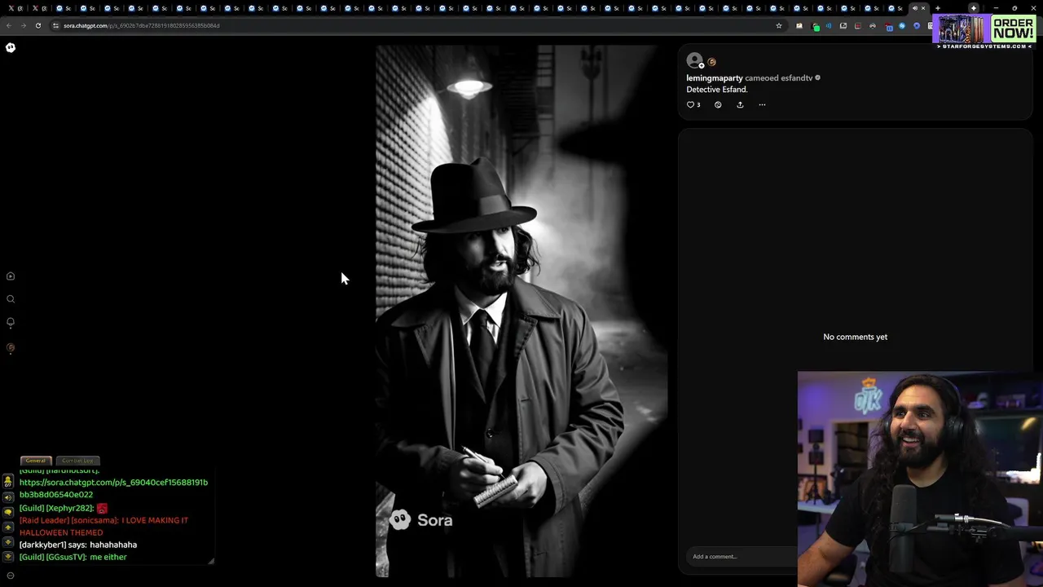This screenshot has height=587, width=1043.
Task: Open the Sora sidebar search icon
Action: point(11,299)
